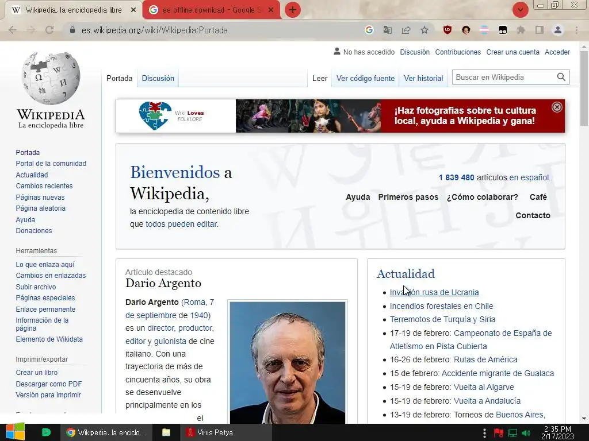Switch to the Google search browser tab
The image size is (589, 441).
tap(211, 10)
